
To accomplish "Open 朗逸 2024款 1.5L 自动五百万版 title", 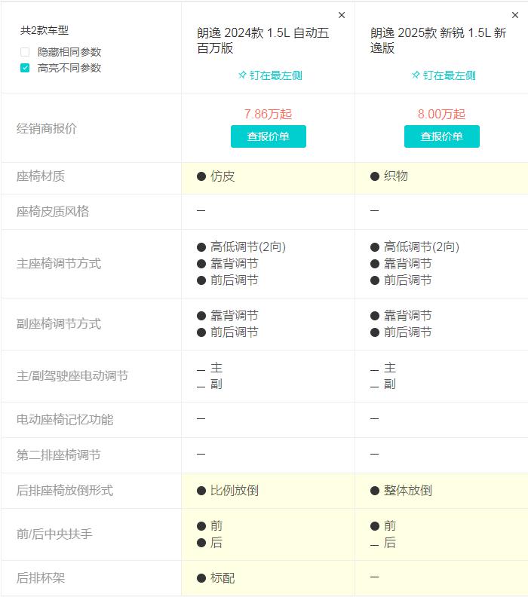I will click(x=262, y=41).
